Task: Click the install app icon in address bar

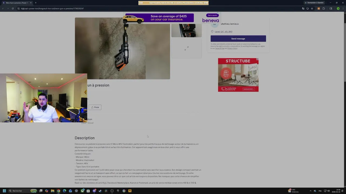Action: tap(308, 9)
